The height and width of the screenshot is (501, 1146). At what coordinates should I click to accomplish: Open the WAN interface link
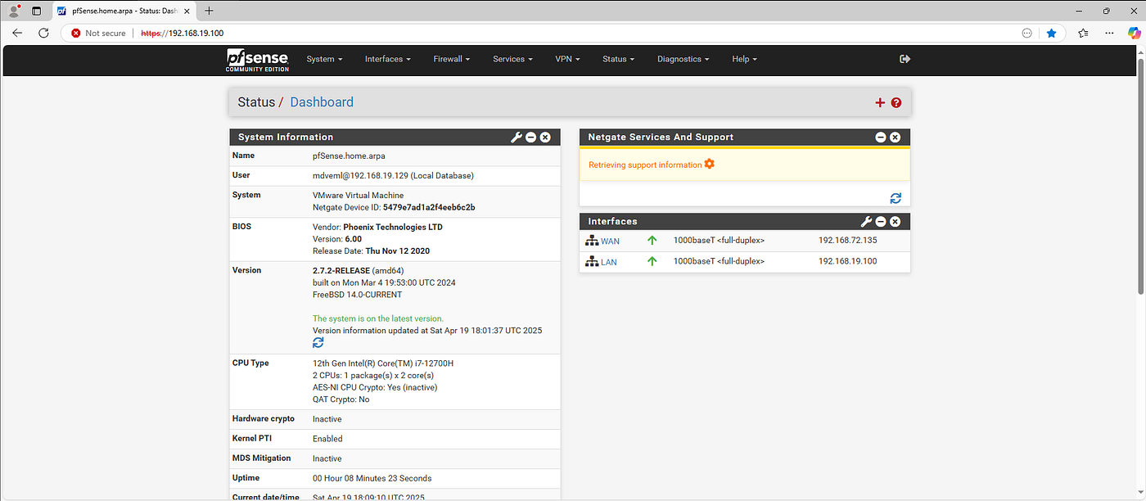610,241
